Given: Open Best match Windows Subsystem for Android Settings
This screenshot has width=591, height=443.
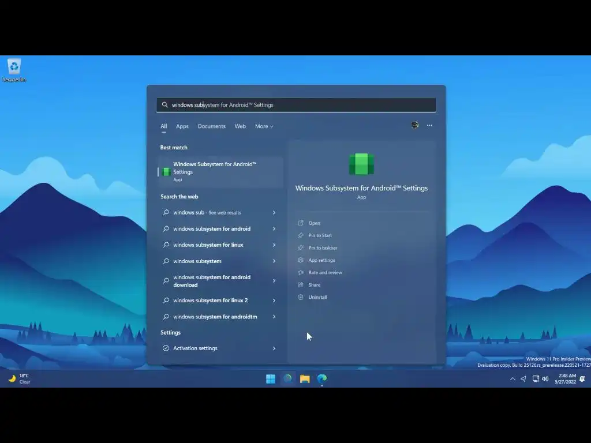Looking at the screenshot, I should (220, 172).
